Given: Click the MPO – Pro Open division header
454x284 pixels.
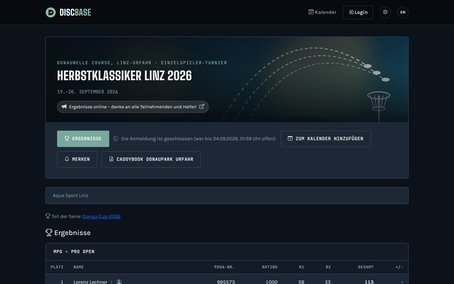Looking at the screenshot, I should pos(227,252).
